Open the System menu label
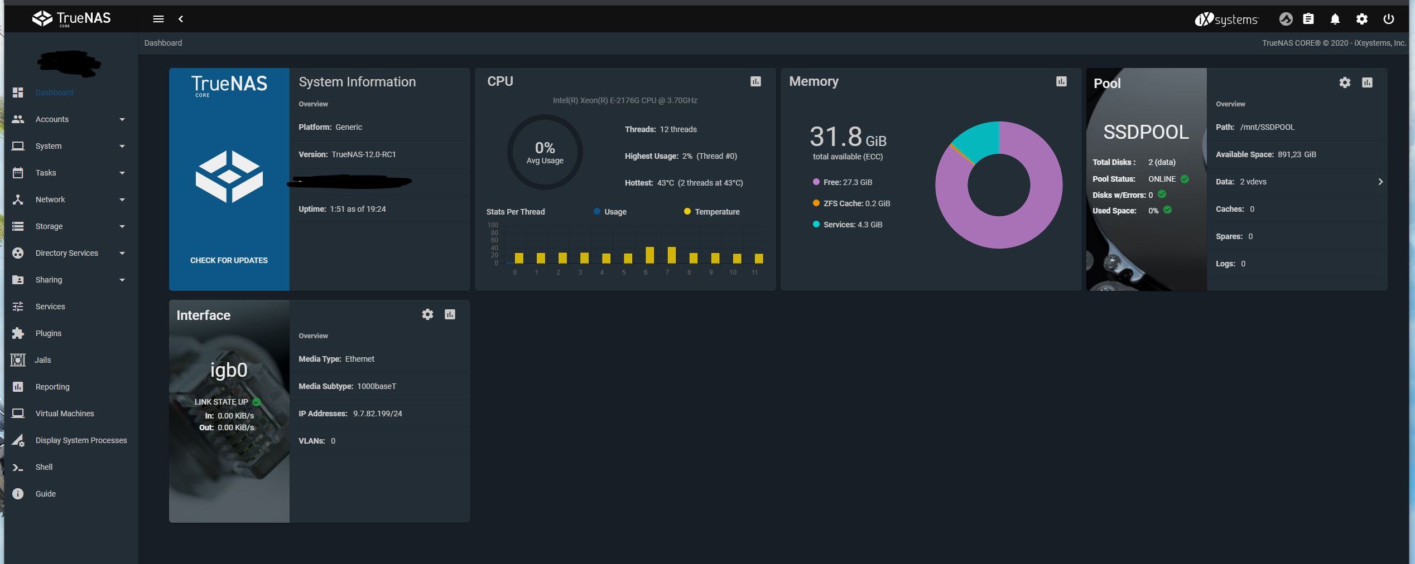 [x=49, y=146]
